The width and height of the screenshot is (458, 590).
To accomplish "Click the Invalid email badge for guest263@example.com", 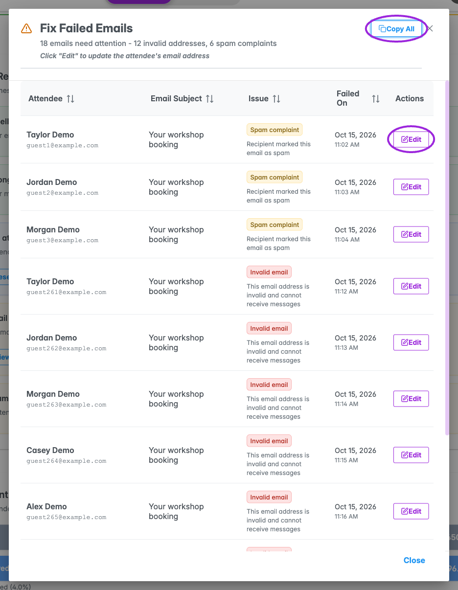I will 269,385.
